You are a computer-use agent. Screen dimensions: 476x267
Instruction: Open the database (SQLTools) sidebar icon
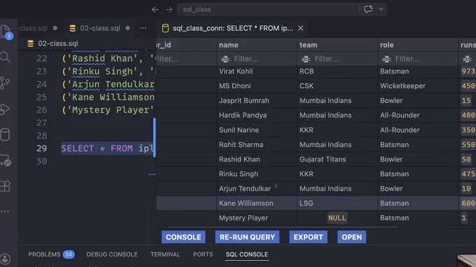pyautogui.click(x=5, y=135)
